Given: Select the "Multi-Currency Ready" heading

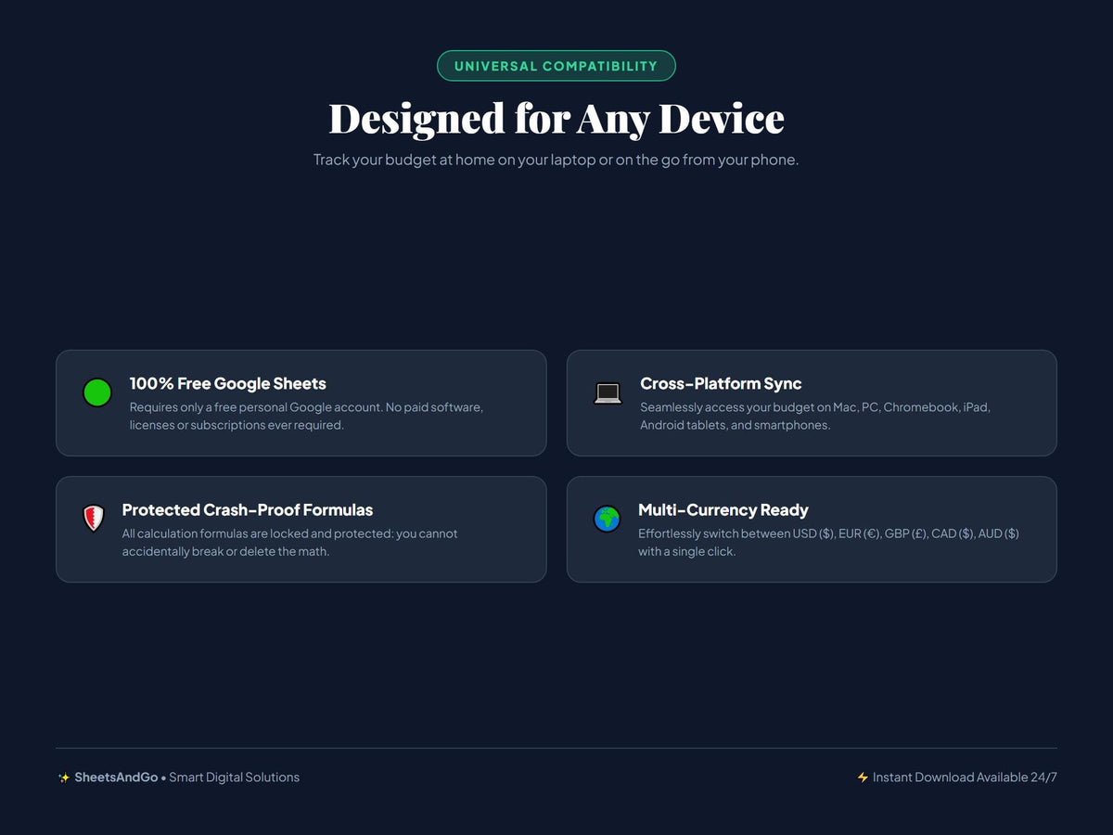Looking at the screenshot, I should coord(723,509).
